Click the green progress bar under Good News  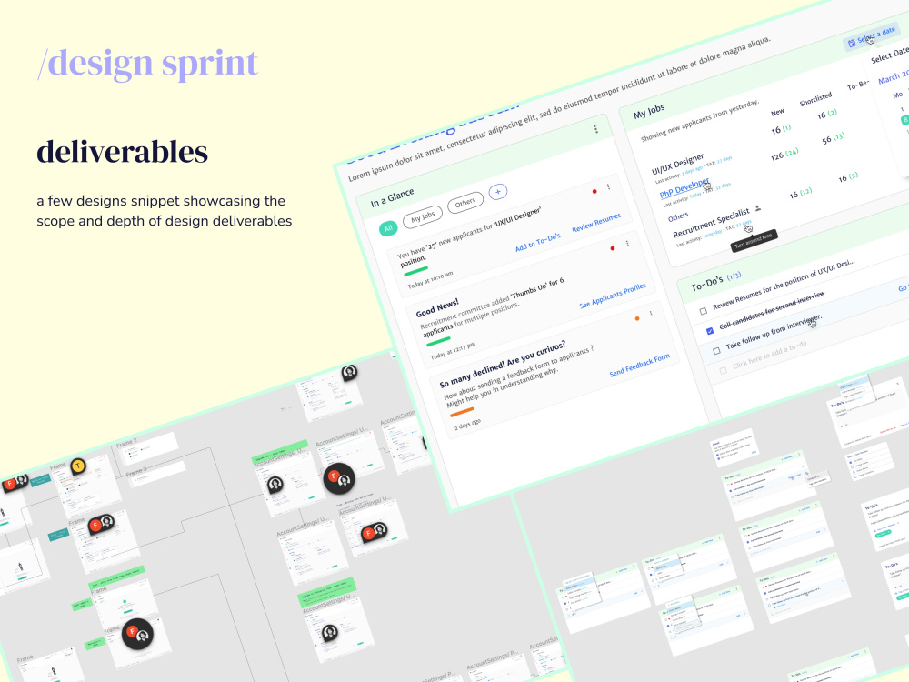(438, 342)
